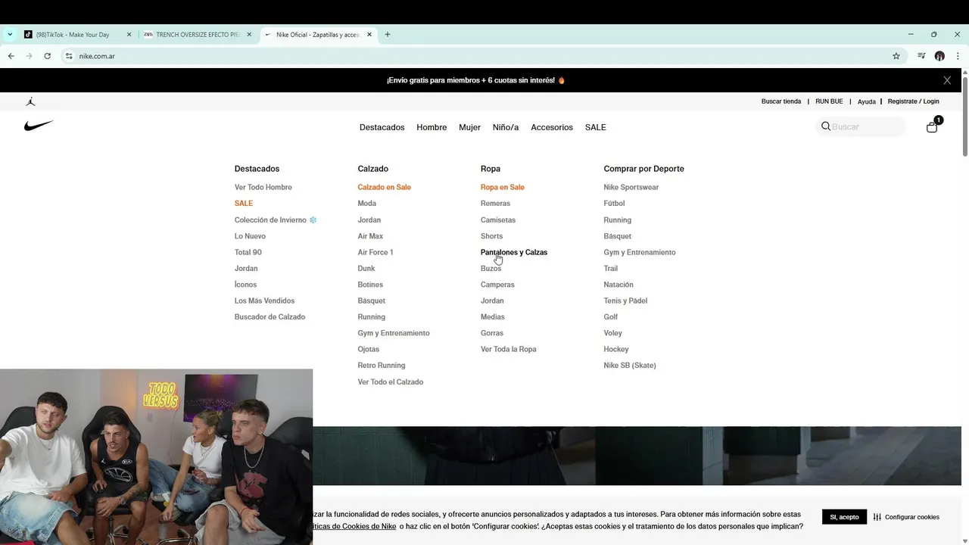The width and height of the screenshot is (969, 545).
Task: Reload the Nike page
Action: 47,56
